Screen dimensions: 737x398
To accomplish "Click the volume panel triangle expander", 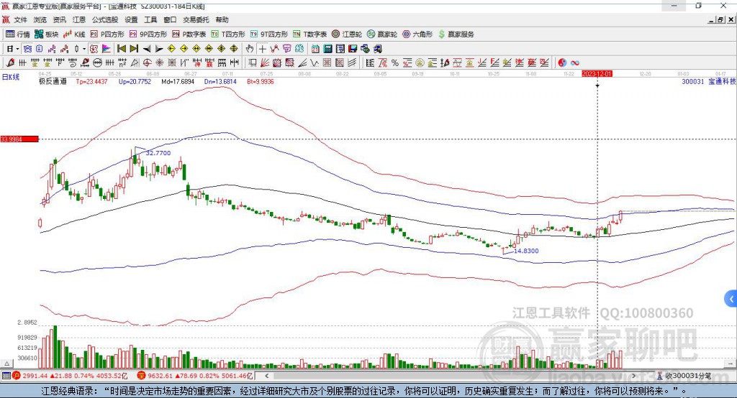I will click(x=6, y=364).
